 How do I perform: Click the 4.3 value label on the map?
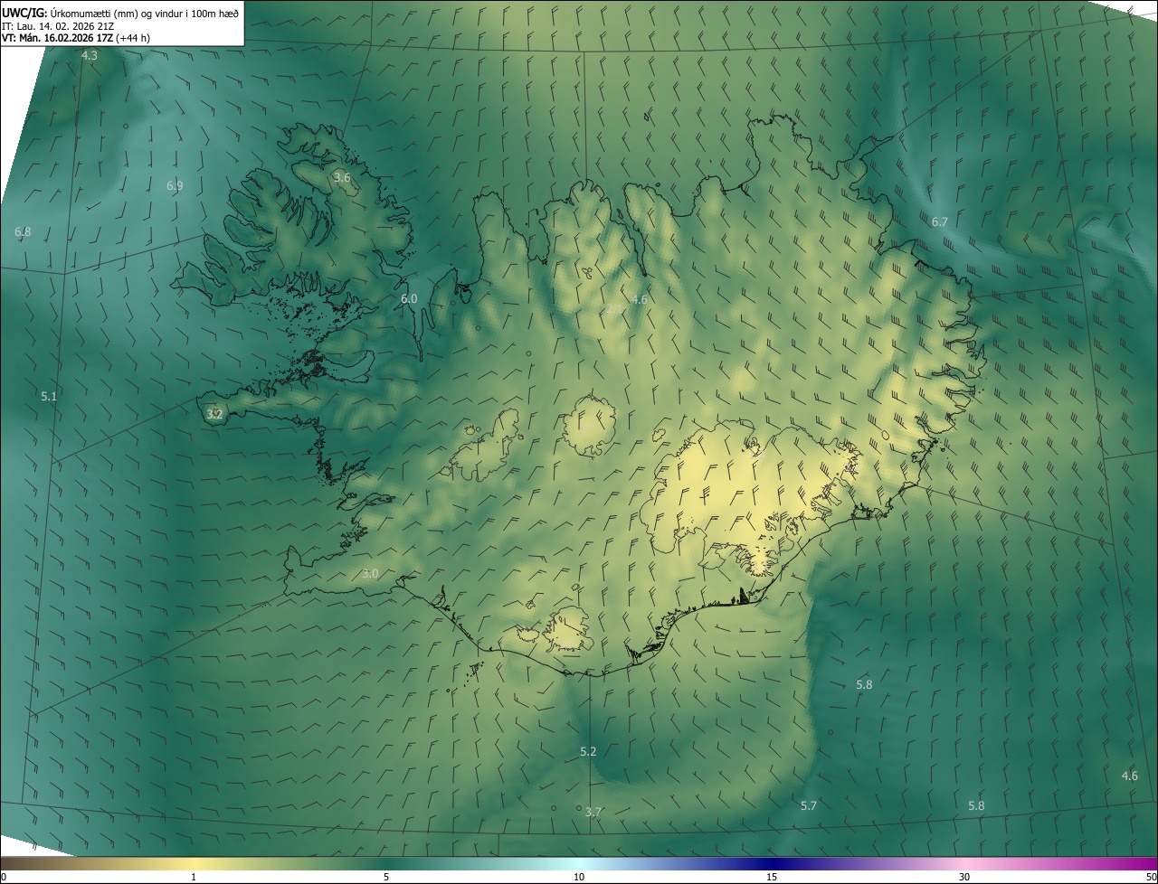coord(90,56)
